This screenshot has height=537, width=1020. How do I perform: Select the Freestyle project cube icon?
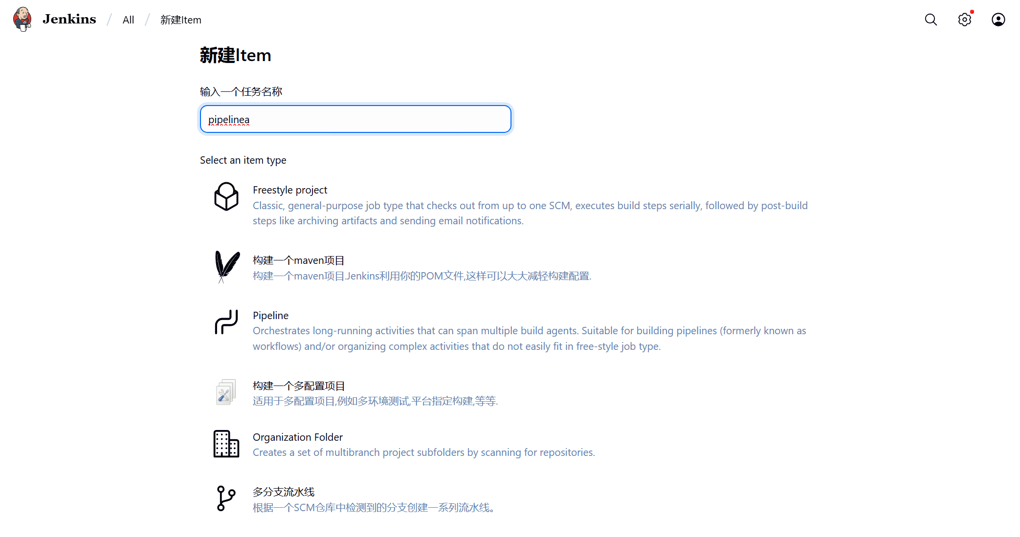pyautogui.click(x=226, y=197)
